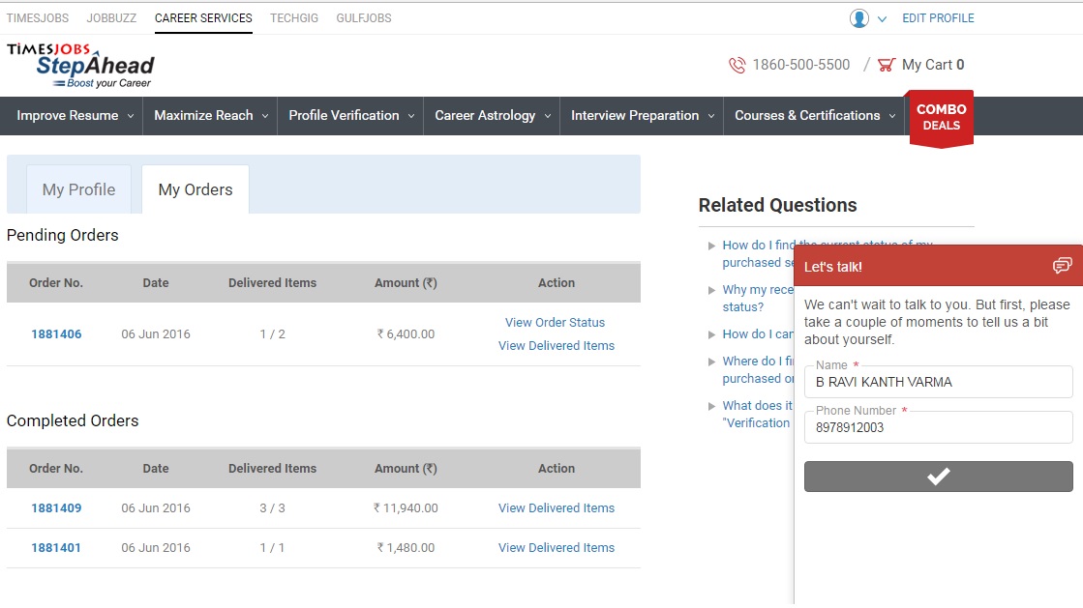Open order number 1881409
This screenshot has height=608, width=1083.
click(56, 508)
